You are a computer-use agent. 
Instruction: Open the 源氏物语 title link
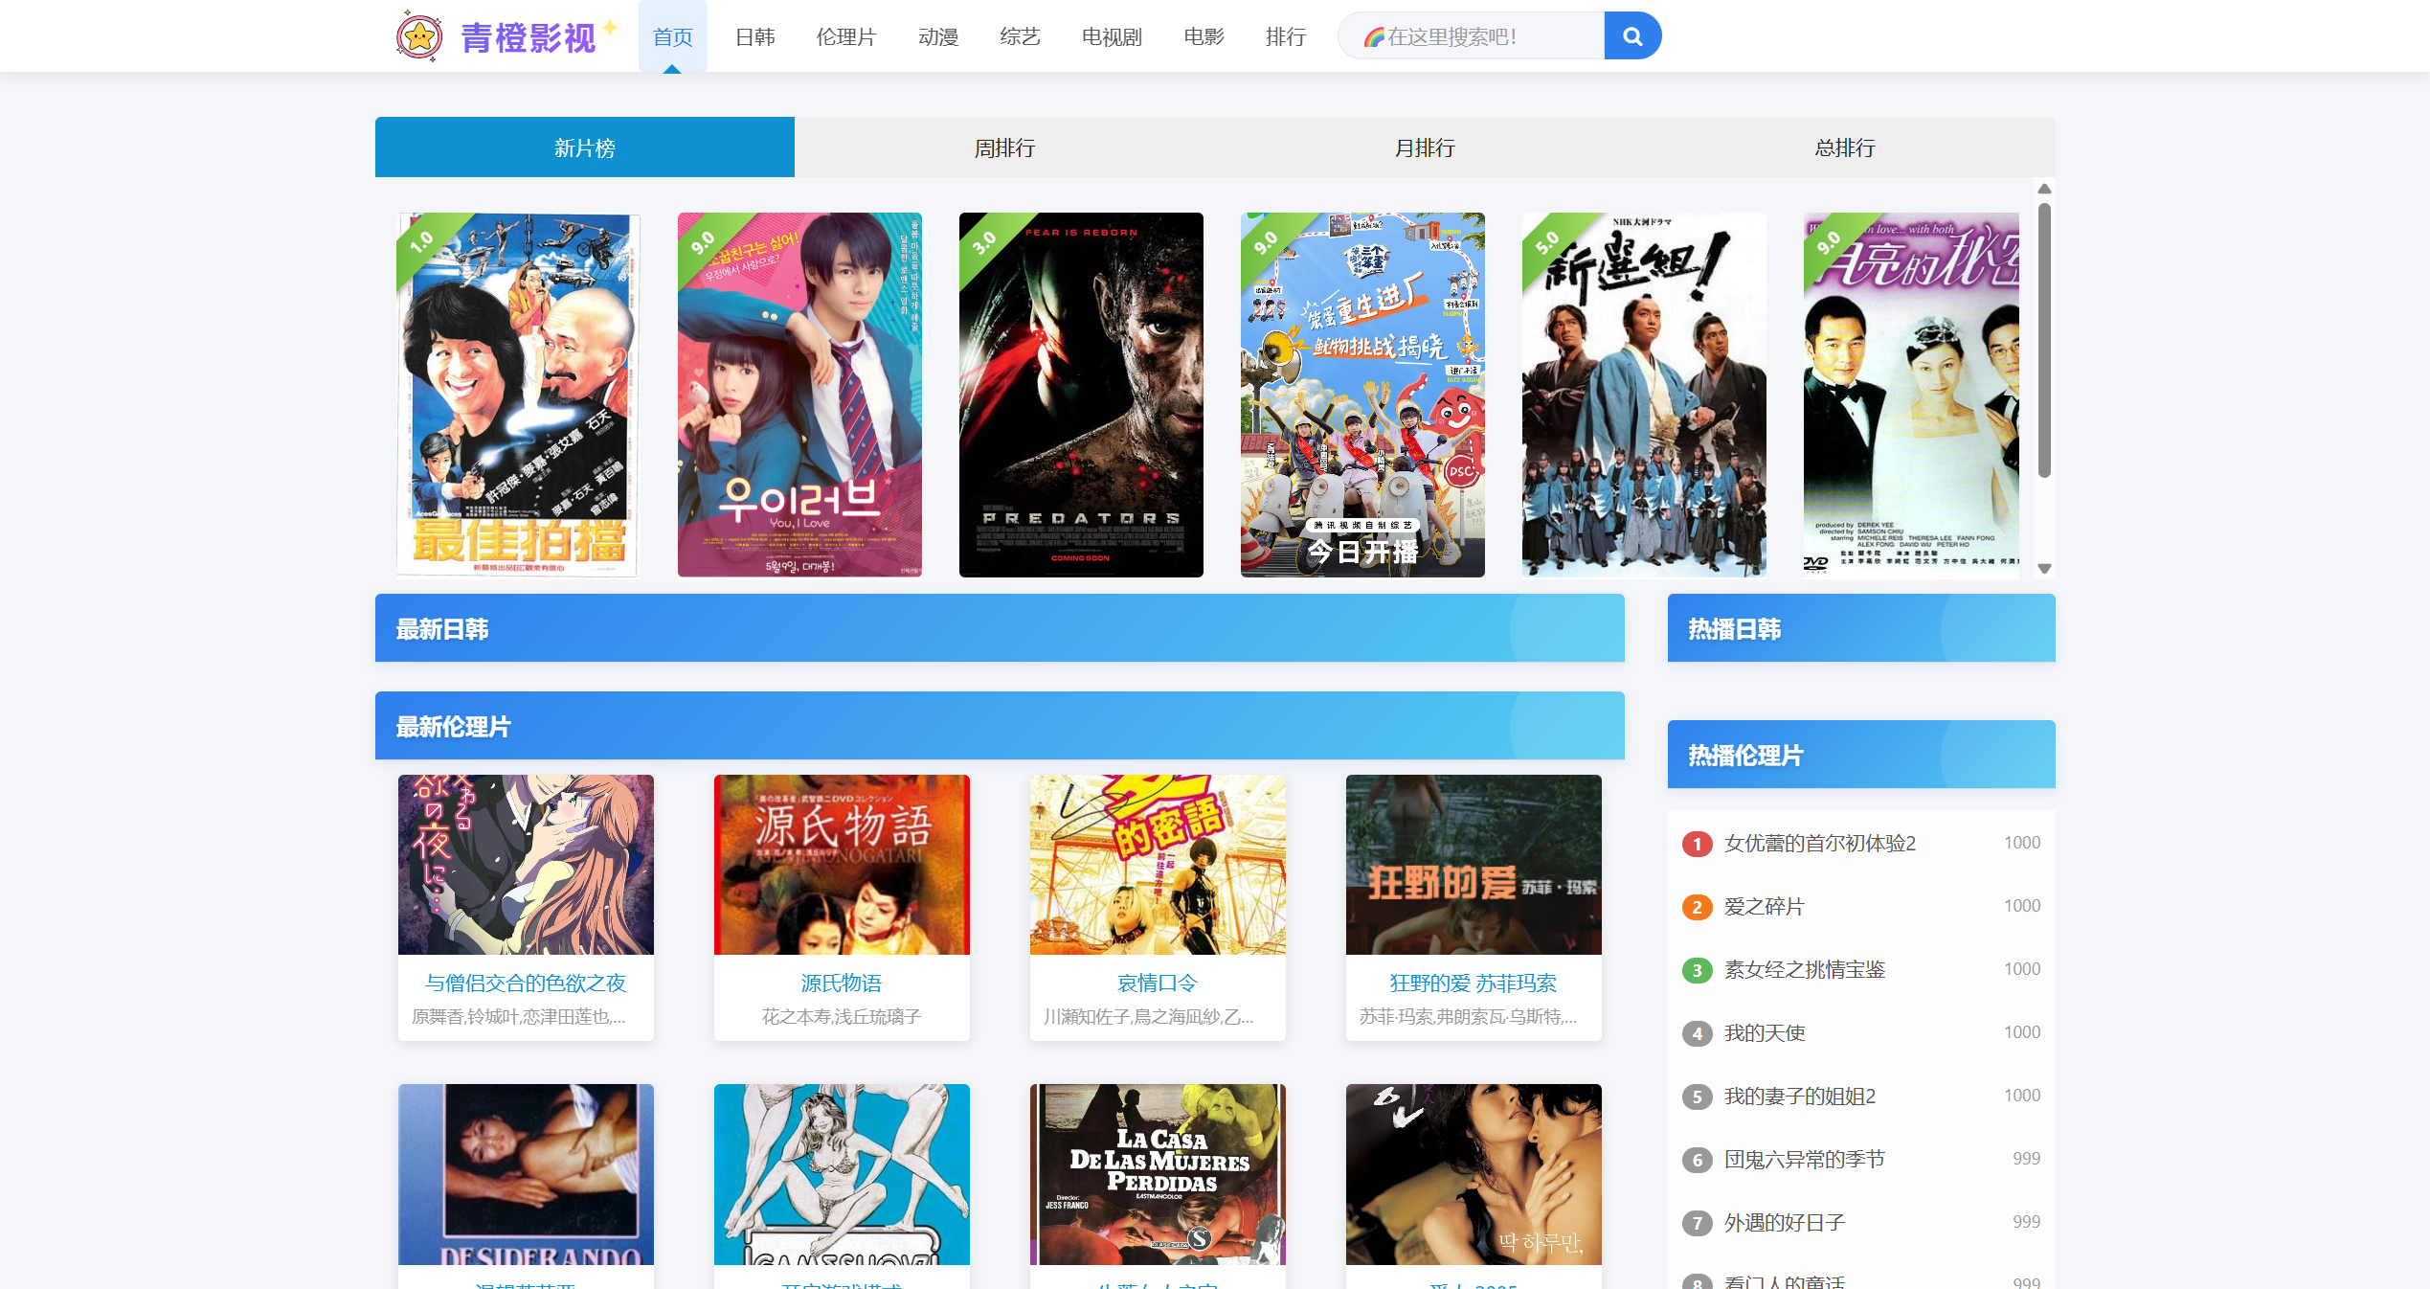pyautogui.click(x=841, y=983)
